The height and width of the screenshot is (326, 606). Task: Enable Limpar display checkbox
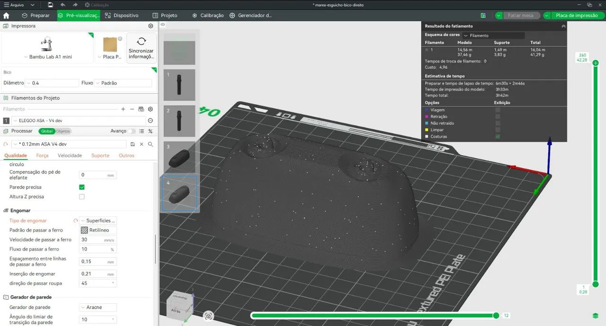click(x=498, y=130)
